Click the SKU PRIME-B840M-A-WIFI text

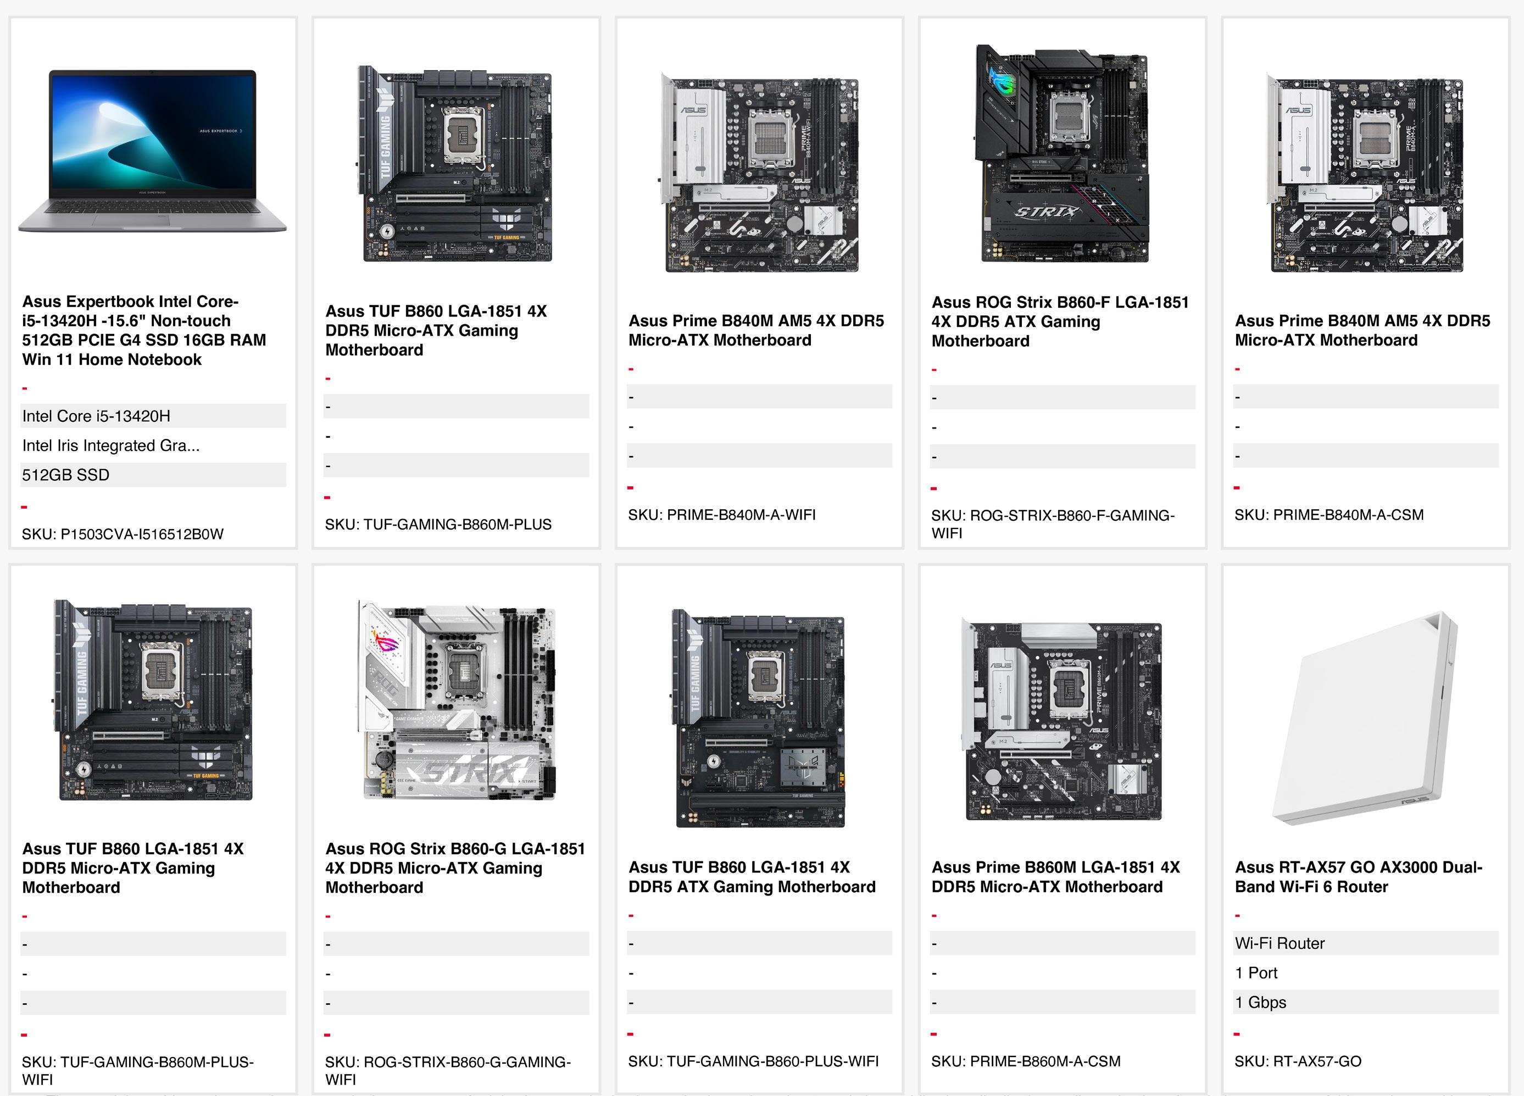pos(722,515)
